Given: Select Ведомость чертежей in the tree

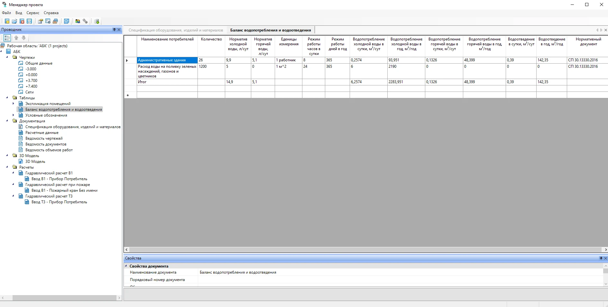Looking at the screenshot, I should pos(44,138).
